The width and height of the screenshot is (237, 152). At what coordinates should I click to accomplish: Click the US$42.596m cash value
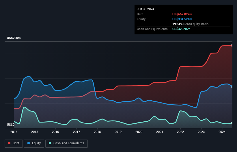181,29
